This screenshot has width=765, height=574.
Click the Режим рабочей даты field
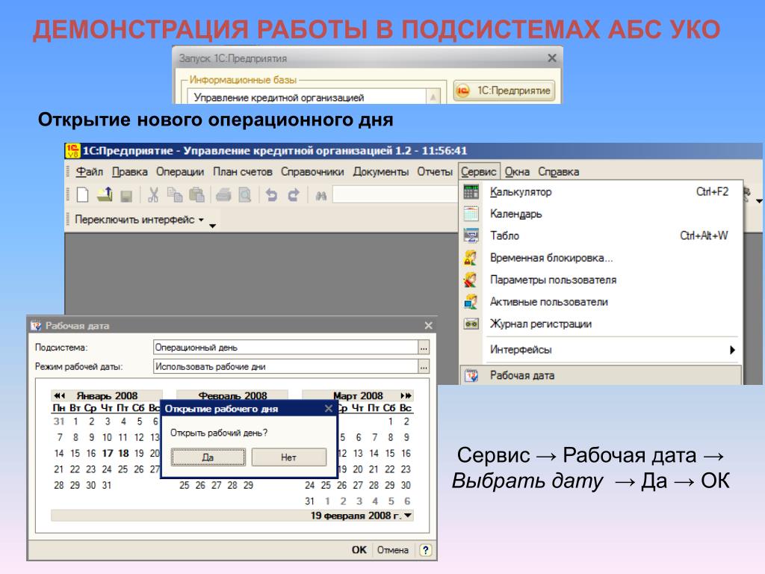coord(286,366)
